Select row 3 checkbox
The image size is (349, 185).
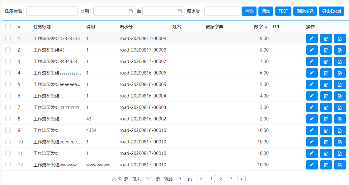[x=8, y=61]
